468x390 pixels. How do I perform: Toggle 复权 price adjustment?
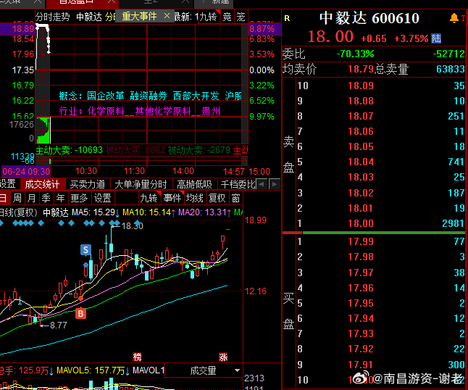point(217,198)
